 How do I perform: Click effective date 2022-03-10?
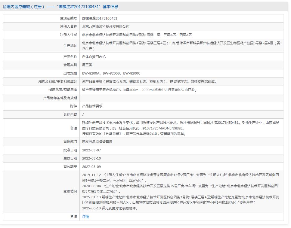(91, 158)
